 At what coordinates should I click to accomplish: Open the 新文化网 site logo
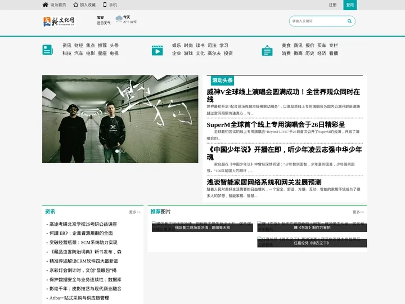[x=59, y=21]
